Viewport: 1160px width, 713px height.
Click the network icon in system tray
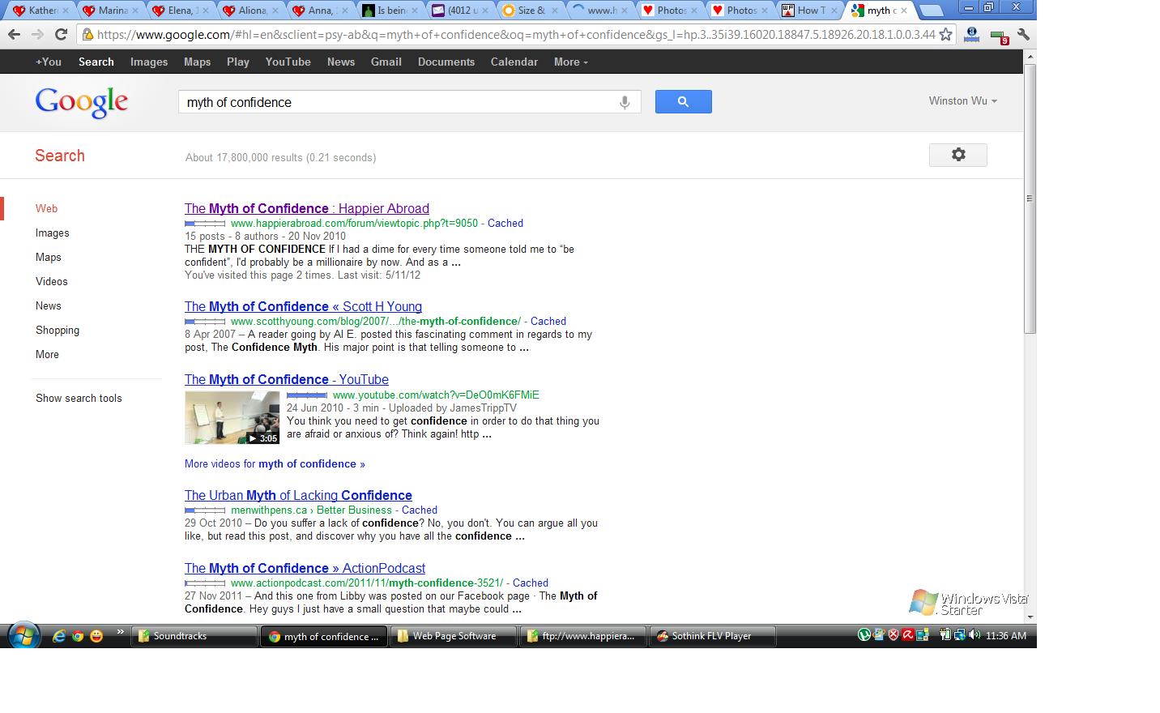pos(959,635)
